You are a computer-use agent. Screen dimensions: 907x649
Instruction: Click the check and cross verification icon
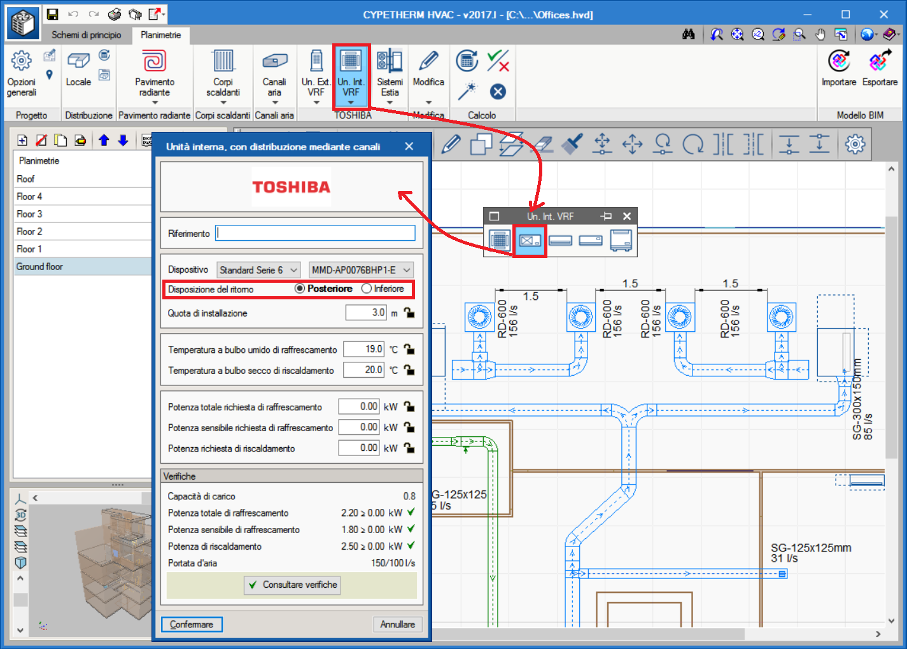[x=498, y=61]
